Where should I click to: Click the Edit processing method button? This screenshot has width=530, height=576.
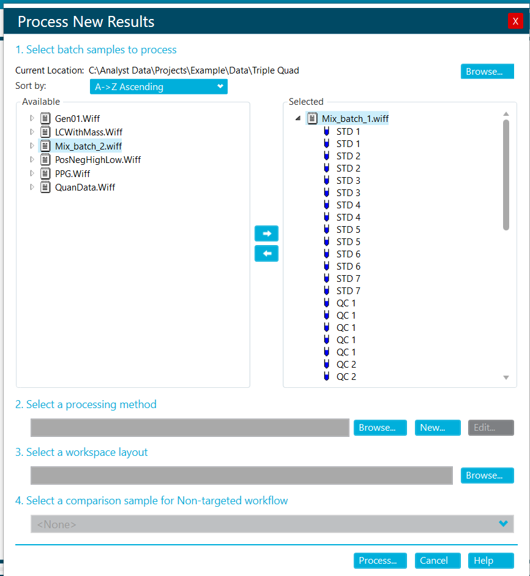coord(491,428)
